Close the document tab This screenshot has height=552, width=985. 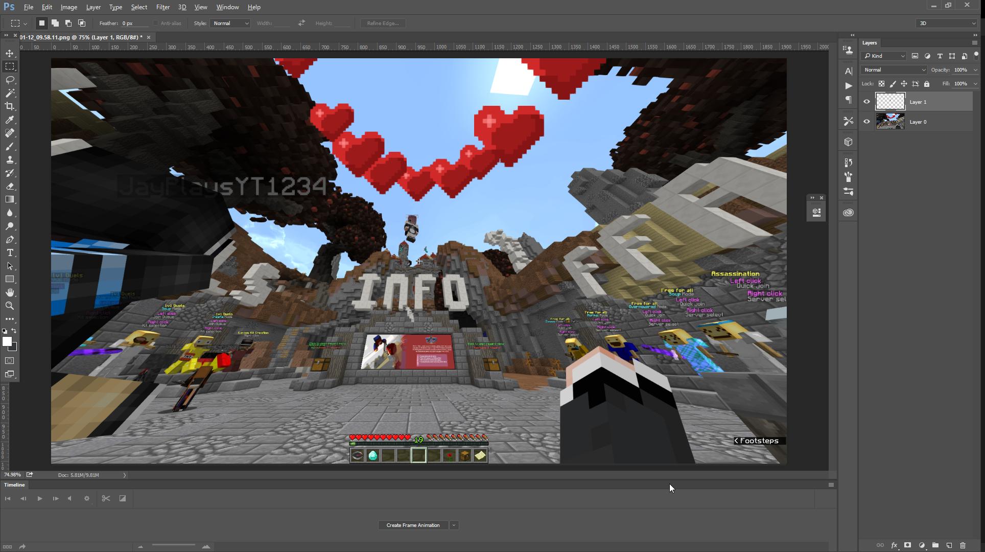tap(149, 37)
